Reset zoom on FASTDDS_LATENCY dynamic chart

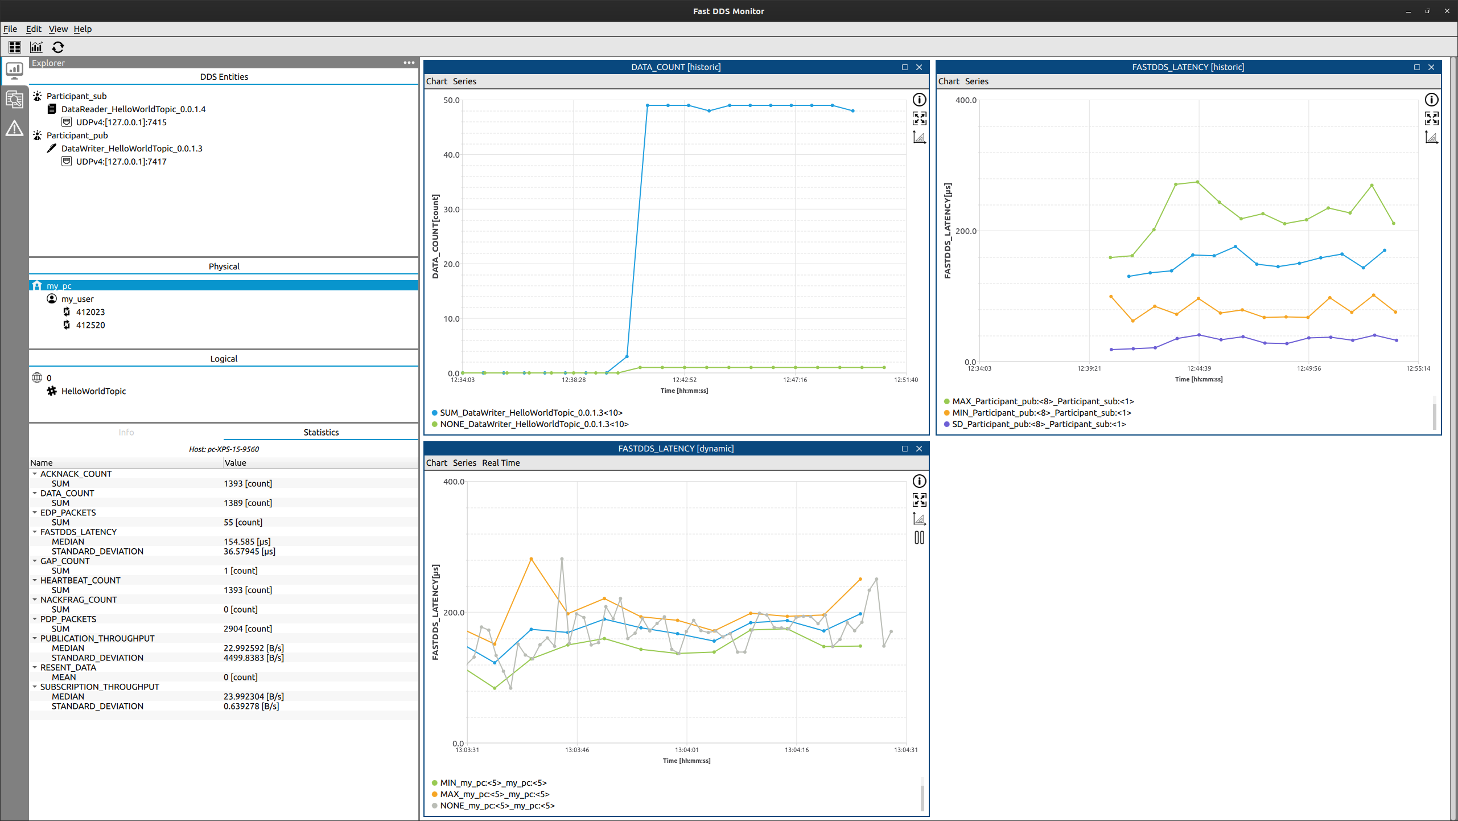coord(919,500)
